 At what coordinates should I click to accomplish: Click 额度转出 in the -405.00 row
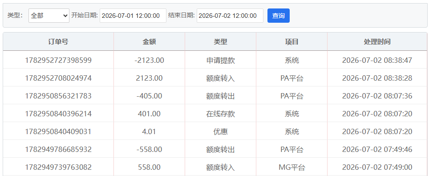220,96
